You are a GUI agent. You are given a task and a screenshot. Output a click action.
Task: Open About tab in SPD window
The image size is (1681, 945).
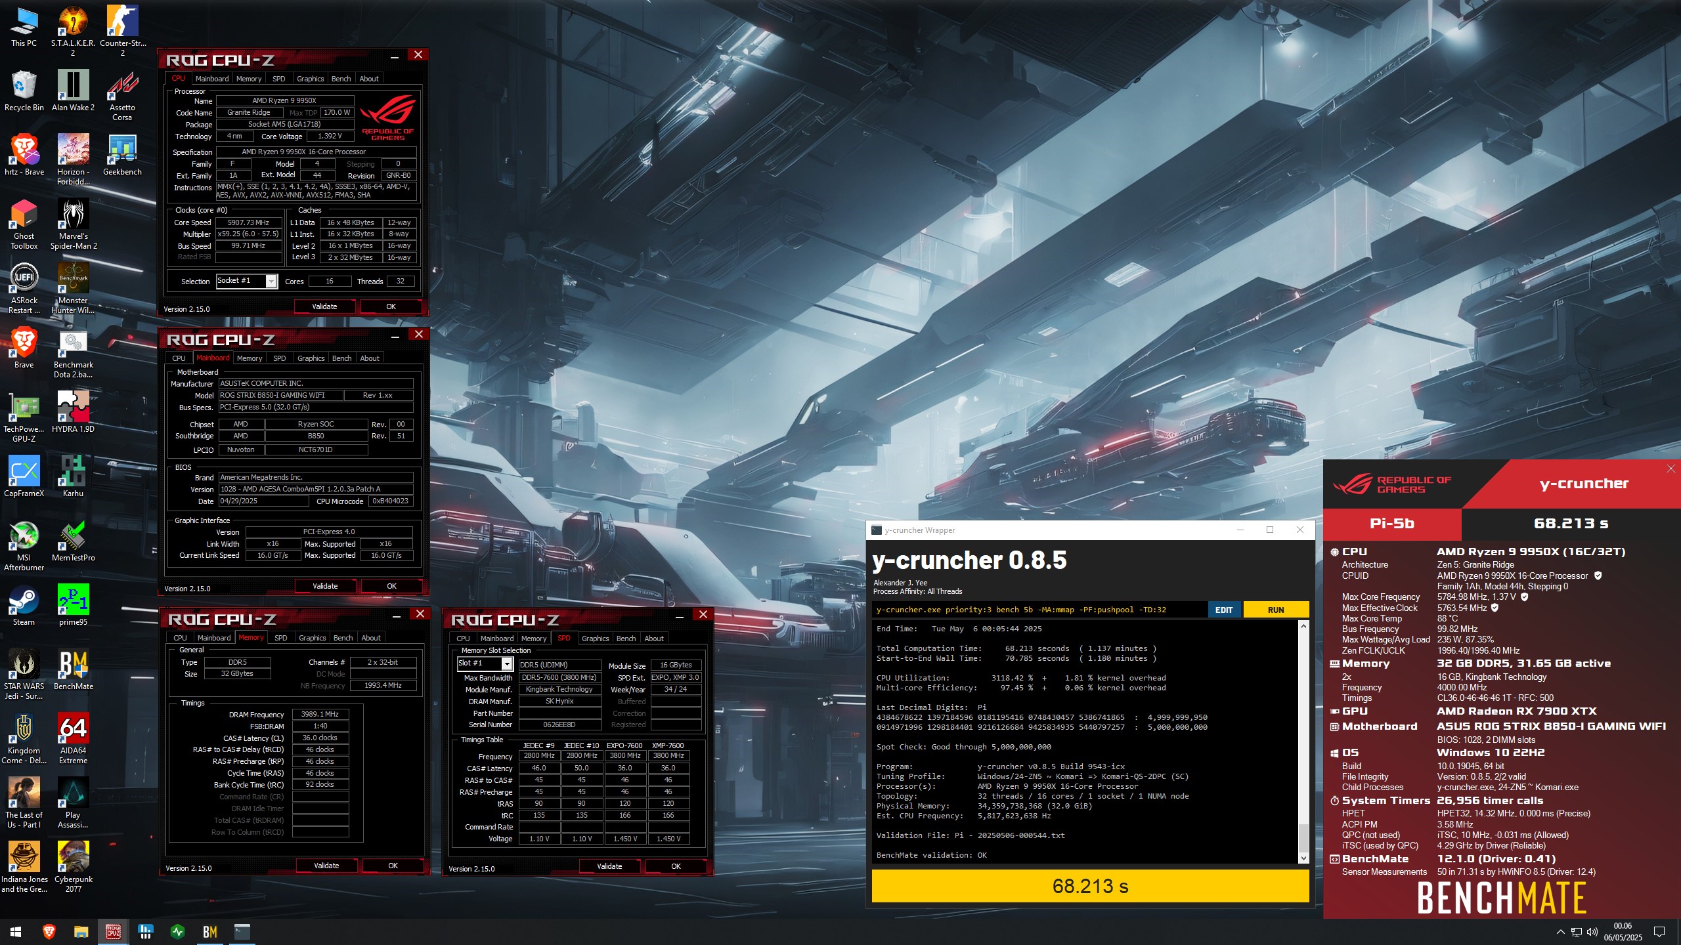pyautogui.click(x=653, y=639)
